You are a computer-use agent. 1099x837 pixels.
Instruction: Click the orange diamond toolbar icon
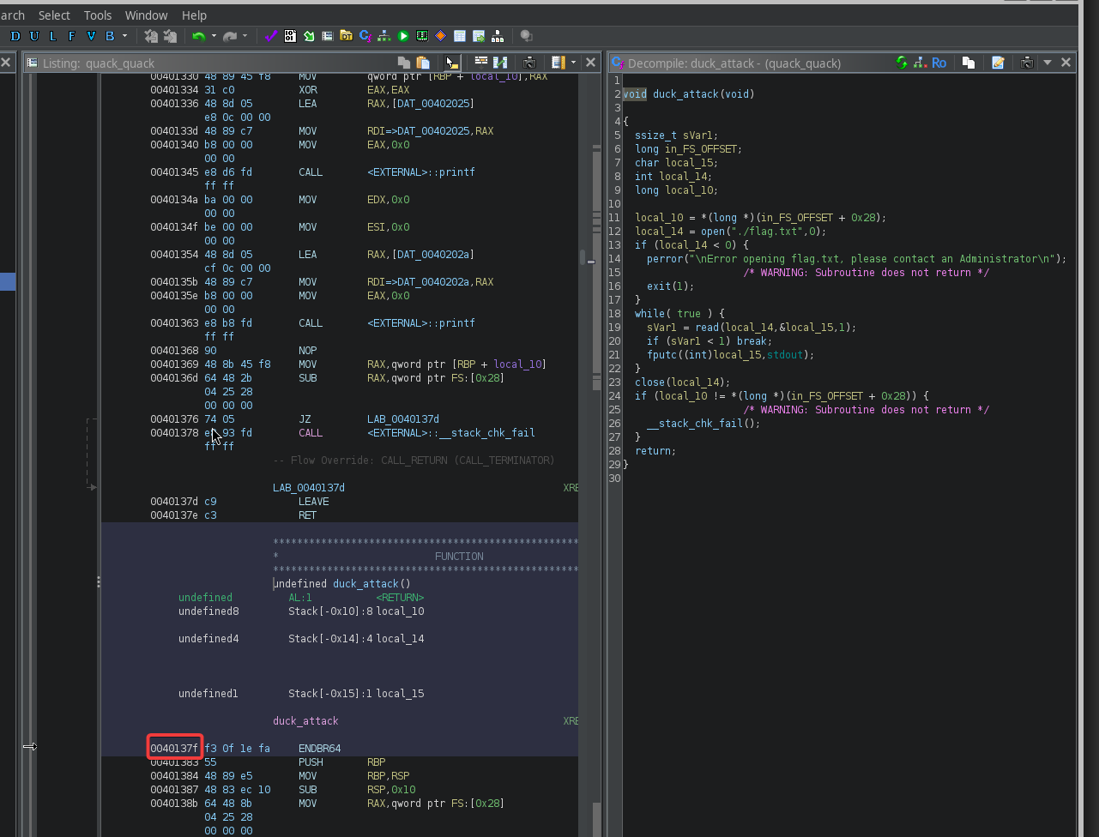[x=441, y=36]
